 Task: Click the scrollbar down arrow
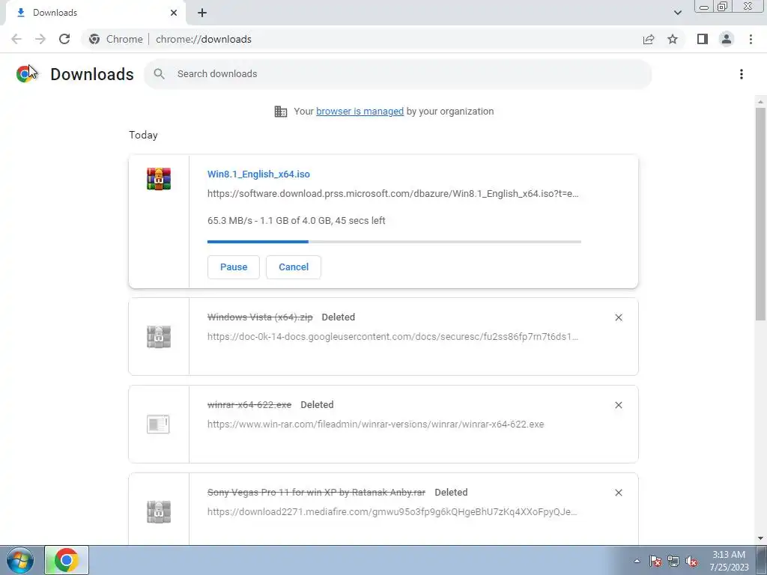[x=760, y=539]
